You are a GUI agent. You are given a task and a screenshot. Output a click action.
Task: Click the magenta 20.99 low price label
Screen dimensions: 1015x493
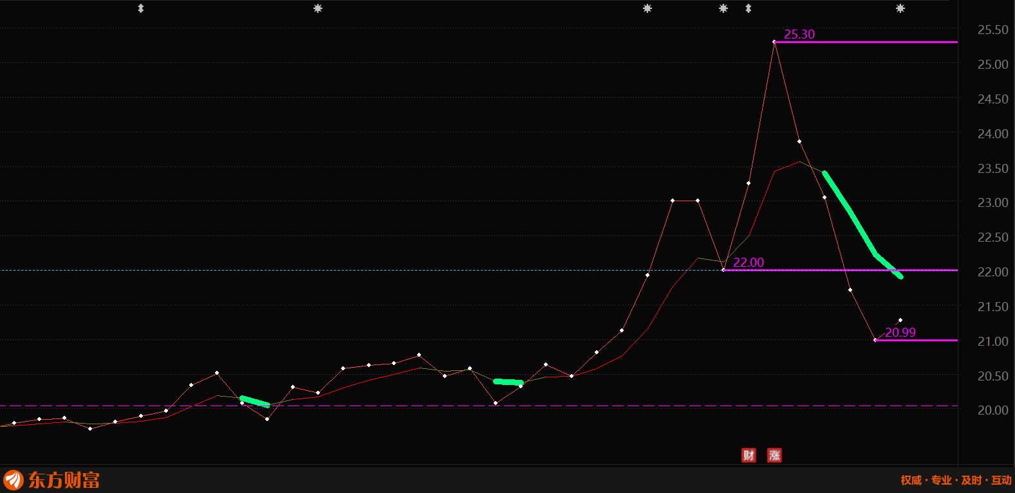[x=900, y=332]
